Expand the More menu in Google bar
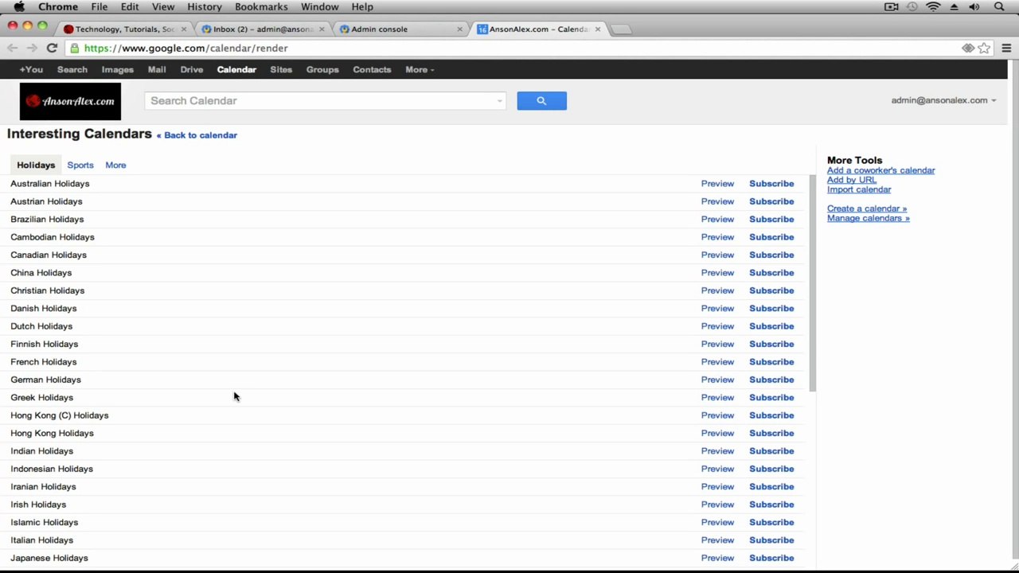The height and width of the screenshot is (573, 1019). pyautogui.click(x=420, y=69)
